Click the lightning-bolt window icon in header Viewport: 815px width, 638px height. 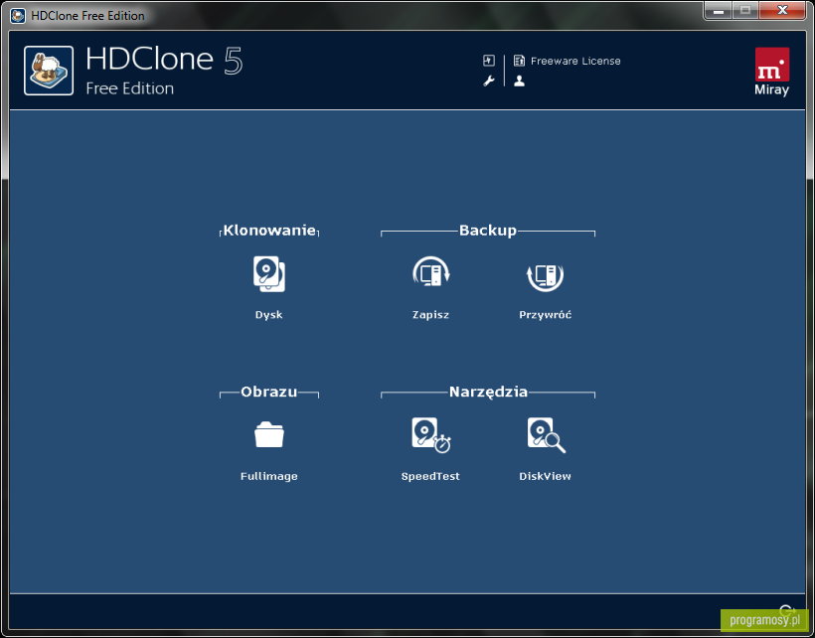[x=489, y=61]
